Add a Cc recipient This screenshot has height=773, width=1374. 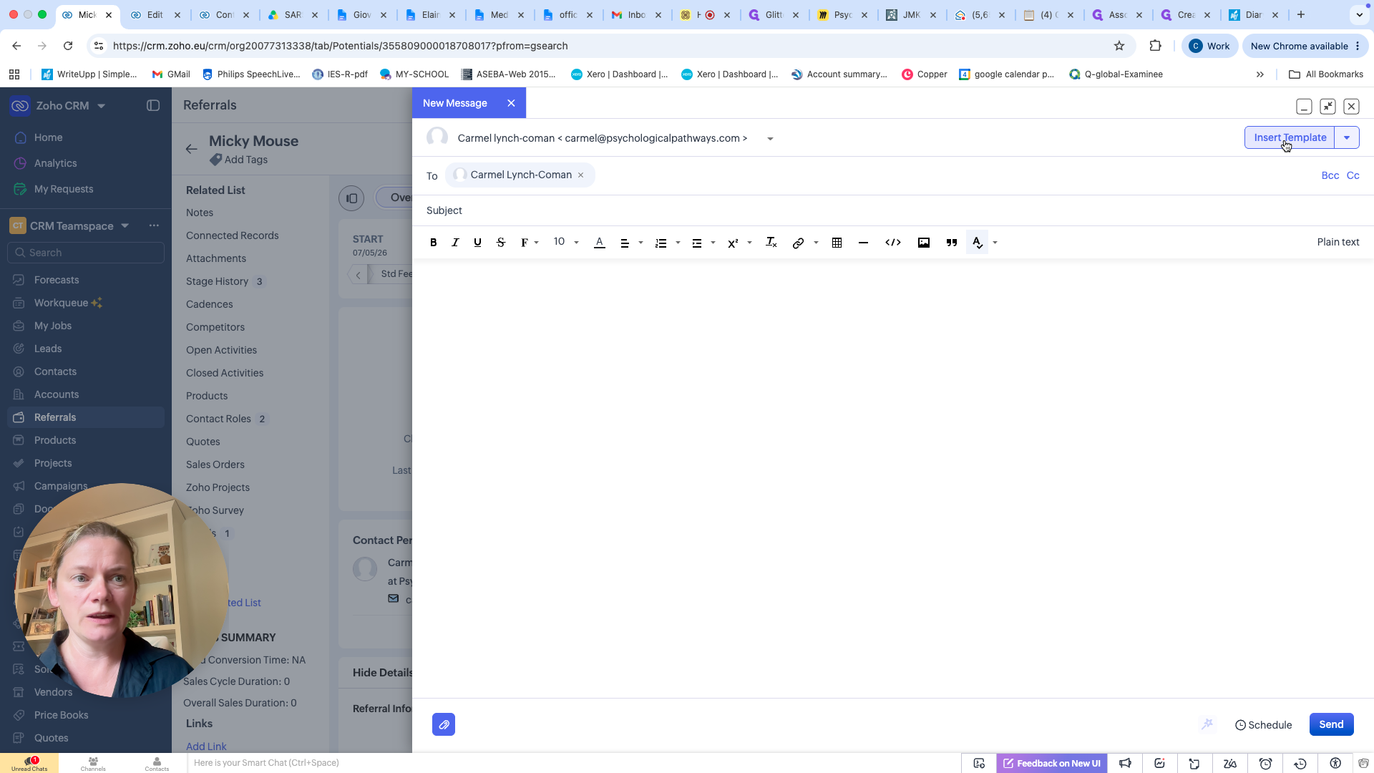[x=1353, y=175]
